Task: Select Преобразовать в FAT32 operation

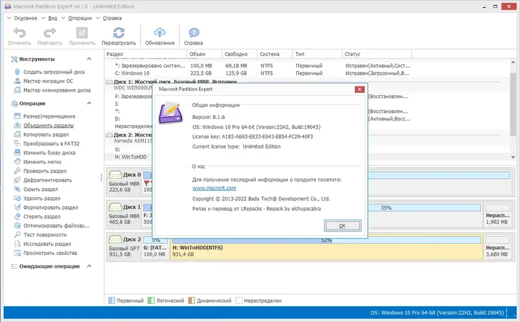Action: pyautogui.click(x=51, y=144)
